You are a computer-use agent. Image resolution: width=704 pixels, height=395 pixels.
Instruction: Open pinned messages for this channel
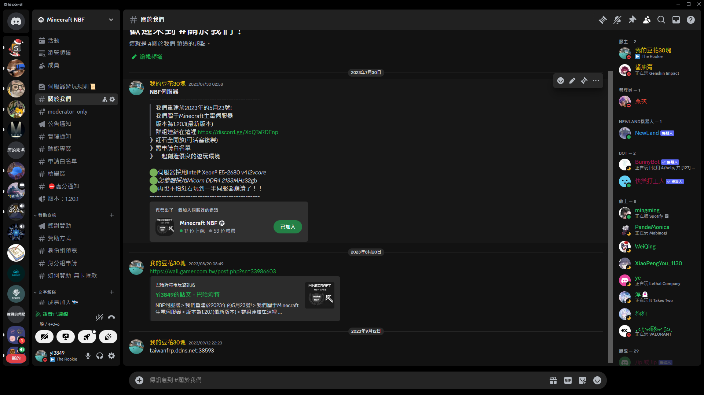[632, 20]
